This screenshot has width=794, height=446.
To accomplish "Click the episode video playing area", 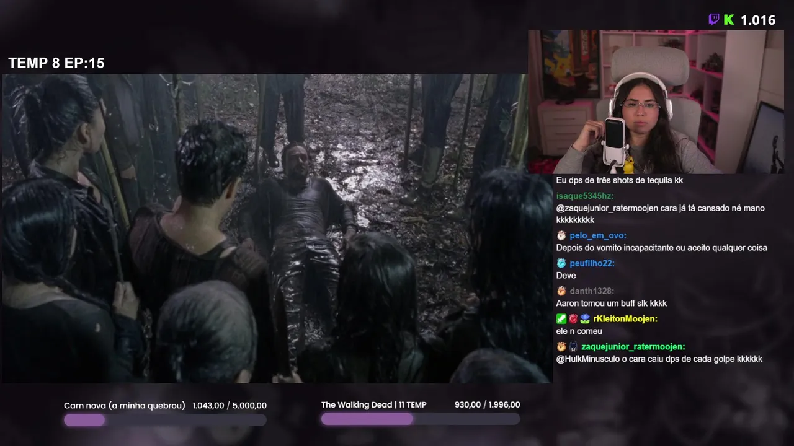I will pos(277,229).
